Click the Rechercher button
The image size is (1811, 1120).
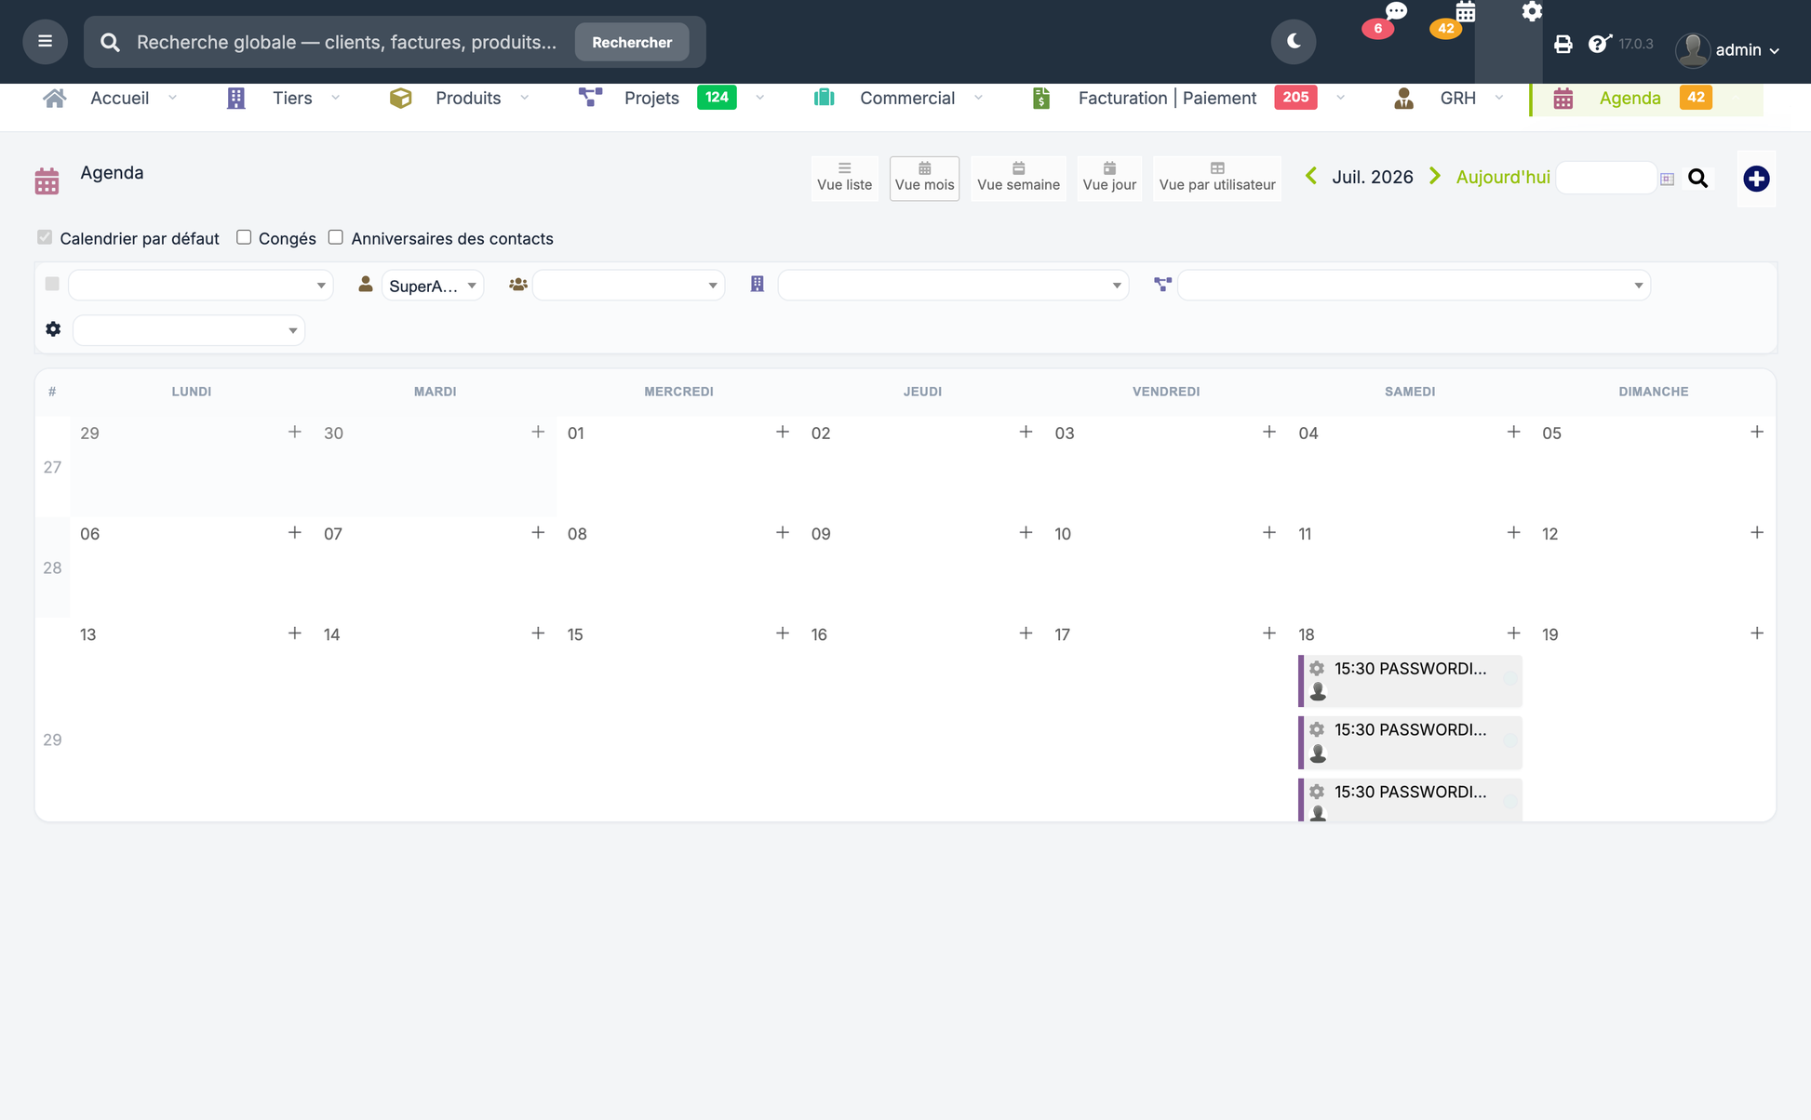pos(632,42)
